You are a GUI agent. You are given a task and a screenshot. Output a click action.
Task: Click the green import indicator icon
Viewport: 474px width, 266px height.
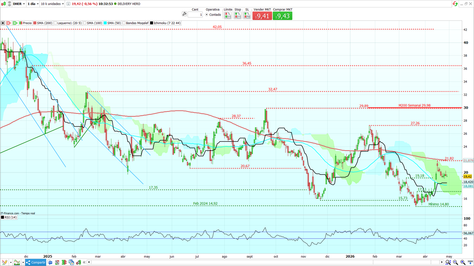click(x=15, y=23)
